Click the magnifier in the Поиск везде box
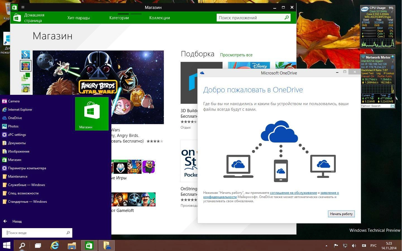 point(68,233)
